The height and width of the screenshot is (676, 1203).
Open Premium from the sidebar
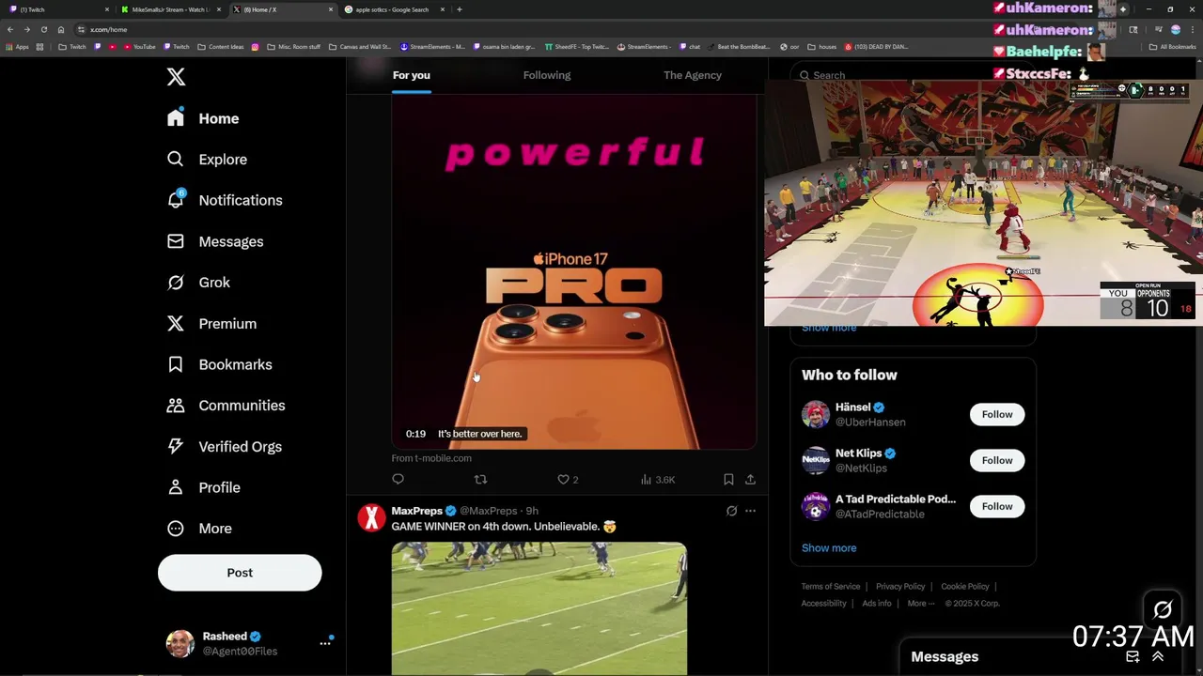[211, 324]
